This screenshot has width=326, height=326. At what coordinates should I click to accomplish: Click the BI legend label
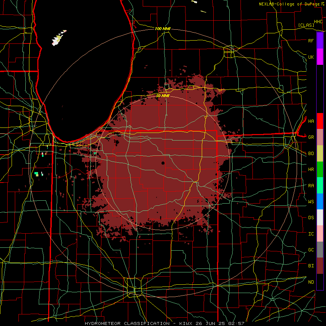click(311, 266)
